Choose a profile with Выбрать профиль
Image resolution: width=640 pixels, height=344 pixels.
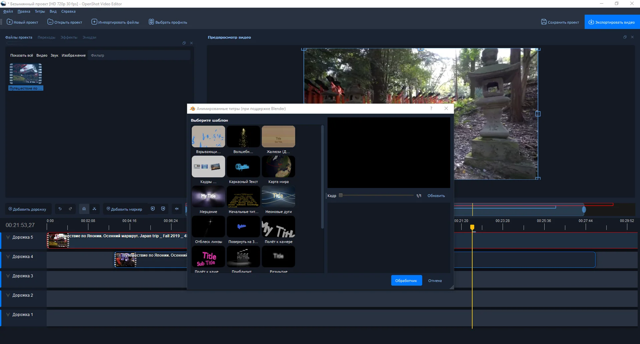tap(168, 22)
